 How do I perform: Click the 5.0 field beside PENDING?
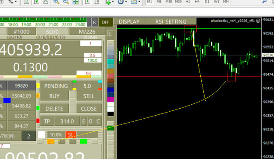tap(87, 86)
